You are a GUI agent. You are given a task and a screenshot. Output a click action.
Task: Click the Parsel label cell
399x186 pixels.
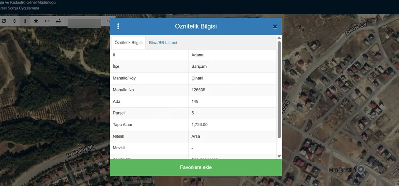149,113
